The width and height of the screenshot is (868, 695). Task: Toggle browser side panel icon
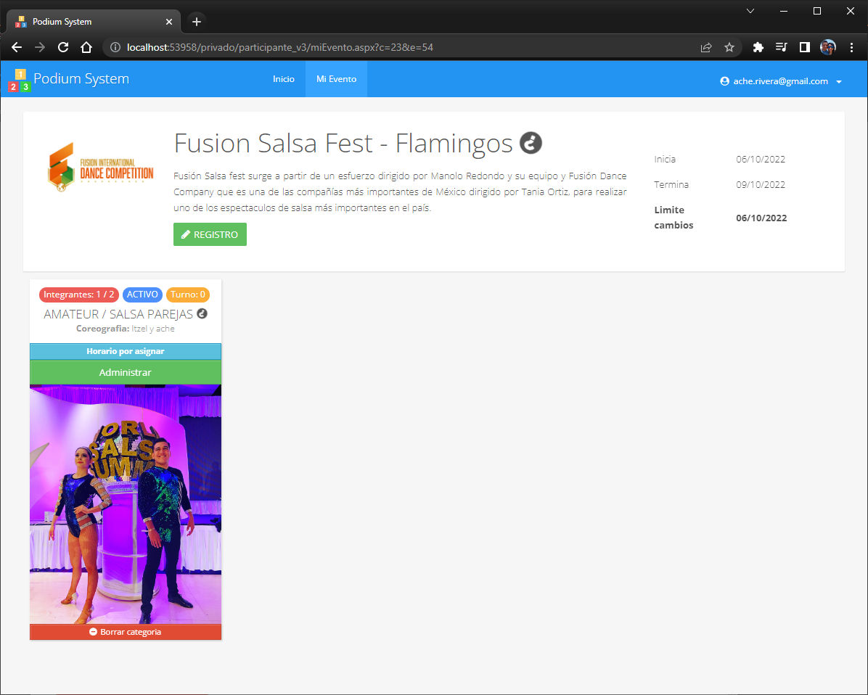[x=804, y=48]
